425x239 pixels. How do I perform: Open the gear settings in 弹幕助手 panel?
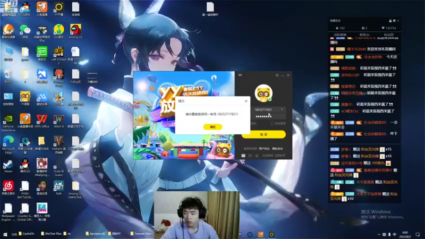click(x=394, y=21)
